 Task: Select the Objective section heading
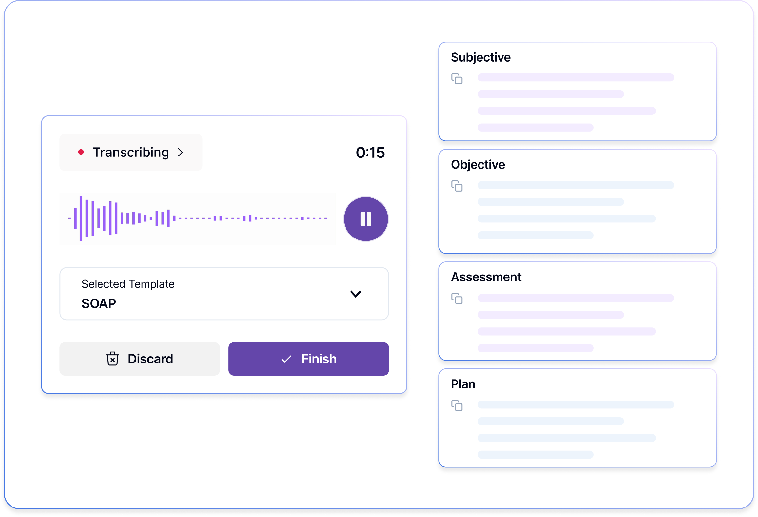[478, 165]
